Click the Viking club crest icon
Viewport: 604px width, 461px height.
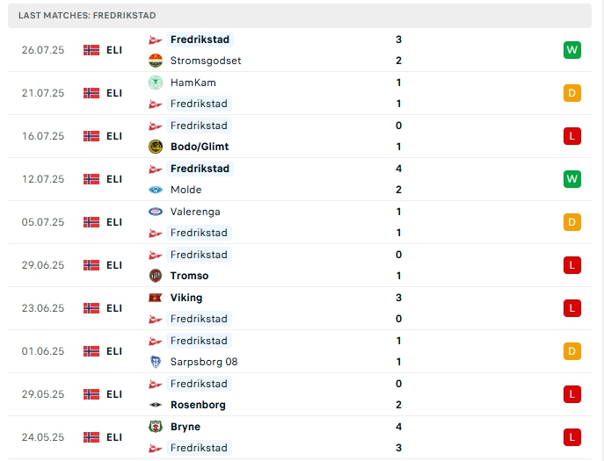(156, 298)
